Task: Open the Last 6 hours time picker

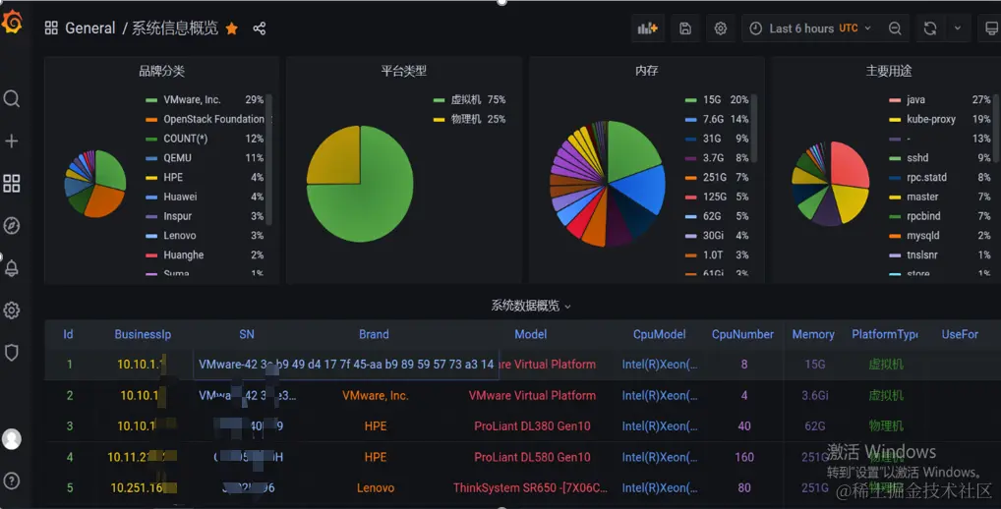Action: tap(809, 28)
